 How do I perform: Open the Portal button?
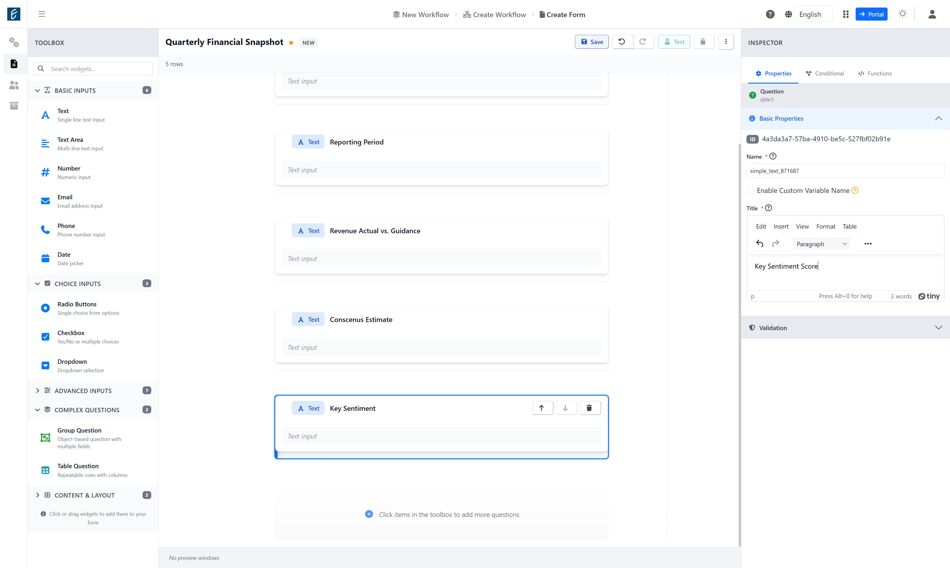point(871,14)
